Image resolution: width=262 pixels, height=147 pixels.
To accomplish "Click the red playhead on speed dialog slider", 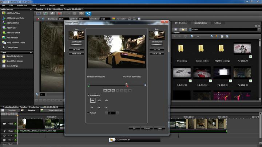I will (127, 85).
